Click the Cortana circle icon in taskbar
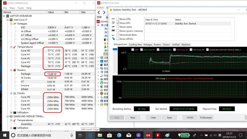Screen dimensions: 247x139 (x=13, y=135)
